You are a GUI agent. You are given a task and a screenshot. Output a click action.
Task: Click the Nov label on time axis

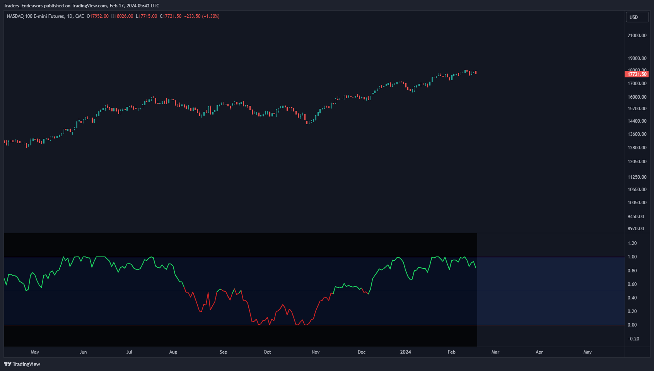[316, 352]
